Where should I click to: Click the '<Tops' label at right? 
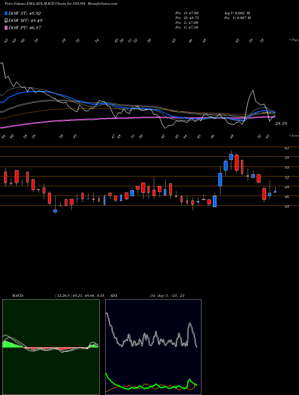click(x=294, y=40)
